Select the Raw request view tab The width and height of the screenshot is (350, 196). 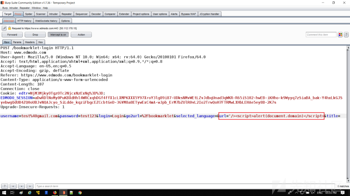click(x=7, y=42)
